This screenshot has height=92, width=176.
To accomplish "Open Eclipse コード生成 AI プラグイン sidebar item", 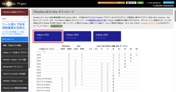I will (15, 52).
